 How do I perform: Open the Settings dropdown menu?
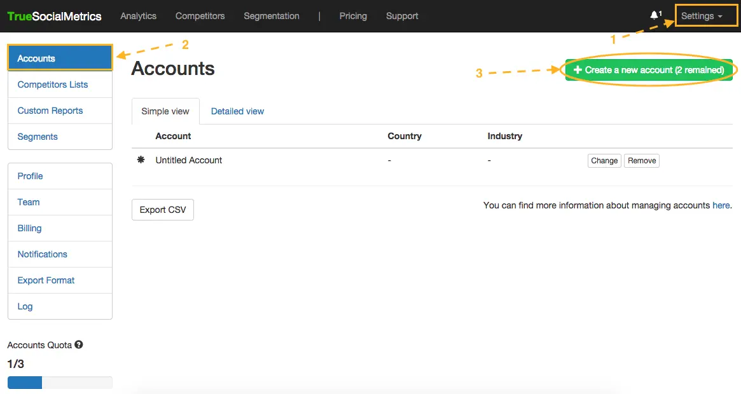[x=702, y=16]
